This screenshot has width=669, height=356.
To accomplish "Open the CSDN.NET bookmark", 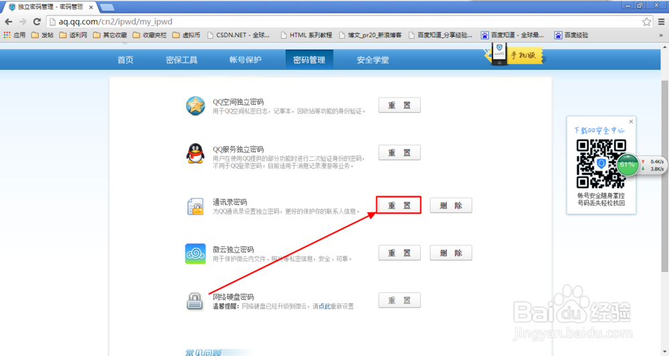I will tap(239, 35).
